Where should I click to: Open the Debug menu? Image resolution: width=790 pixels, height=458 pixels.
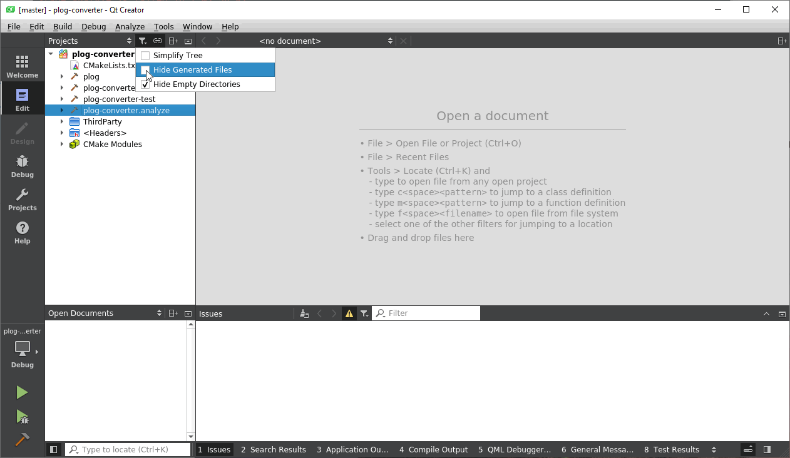pos(94,26)
